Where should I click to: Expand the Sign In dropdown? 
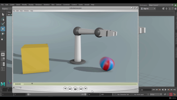tap(155, 9)
